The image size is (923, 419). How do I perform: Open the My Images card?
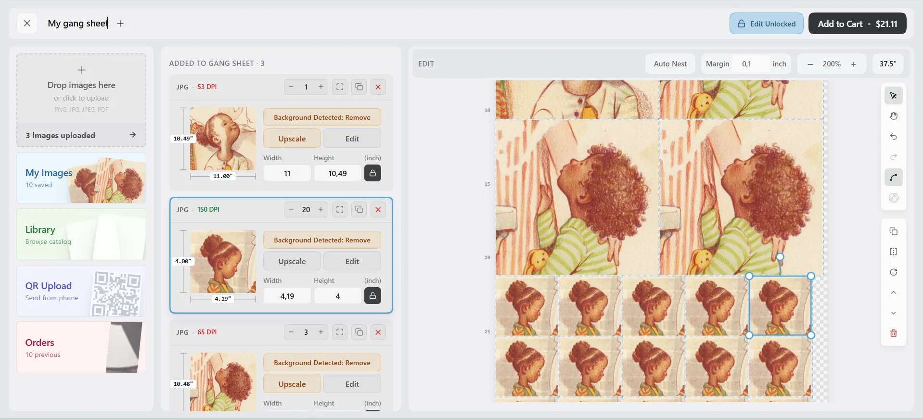pyautogui.click(x=81, y=178)
